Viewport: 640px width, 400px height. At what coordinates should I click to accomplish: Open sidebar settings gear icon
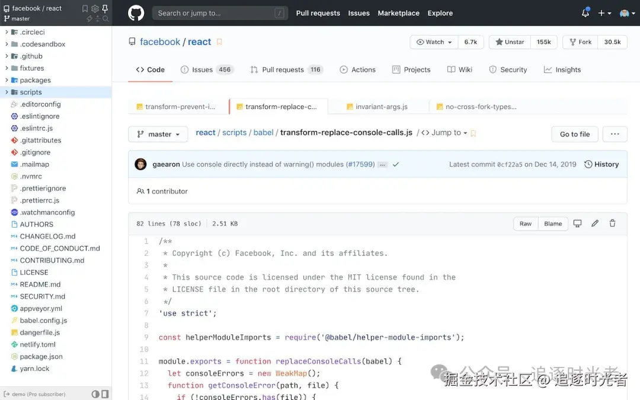[95, 8]
